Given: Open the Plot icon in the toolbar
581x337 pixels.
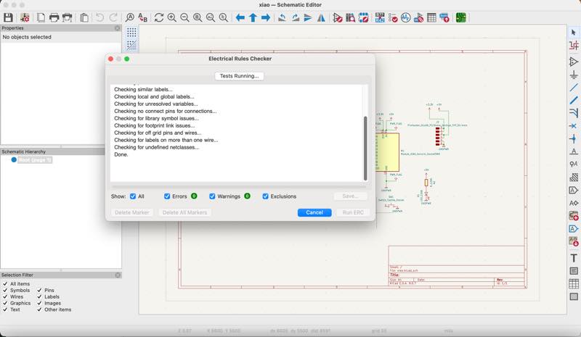Looking at the screenshot, I should 68,17.
